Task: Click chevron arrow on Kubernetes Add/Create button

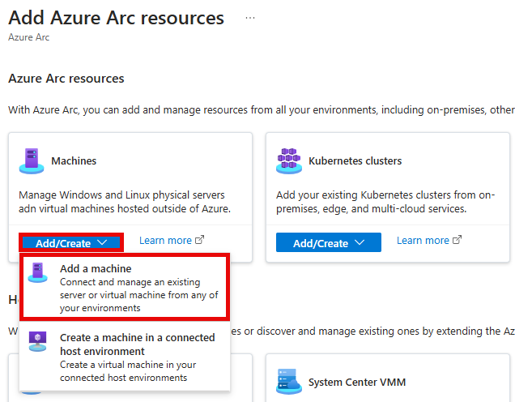Action: pos(360,243)
